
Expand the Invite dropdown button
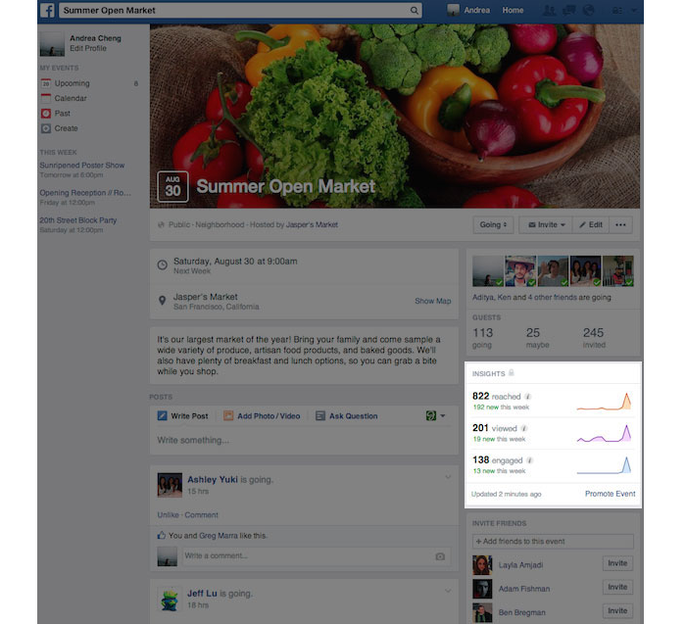pyautogui.click(x=546, y=224)
